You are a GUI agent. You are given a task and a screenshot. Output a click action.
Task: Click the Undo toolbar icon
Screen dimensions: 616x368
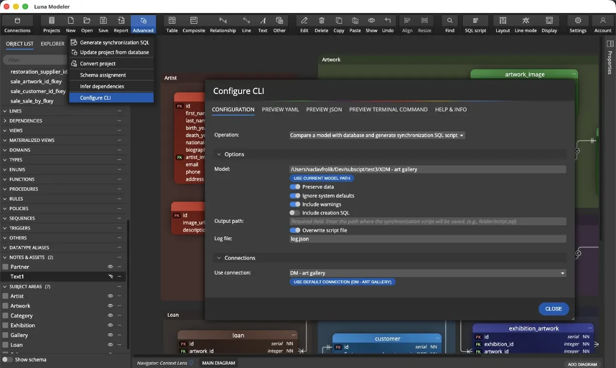click(x=388, y=25)
